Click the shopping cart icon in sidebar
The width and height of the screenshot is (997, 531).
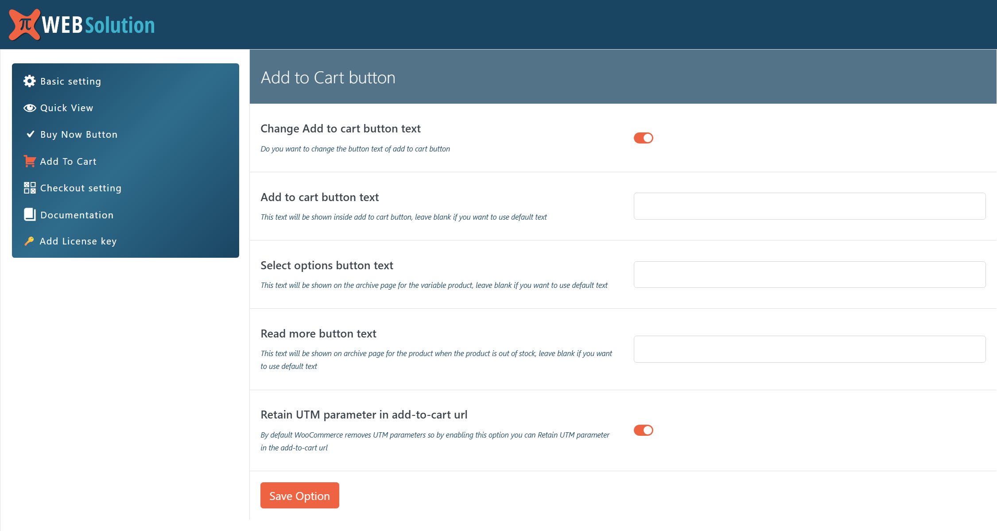coord(30,161)
